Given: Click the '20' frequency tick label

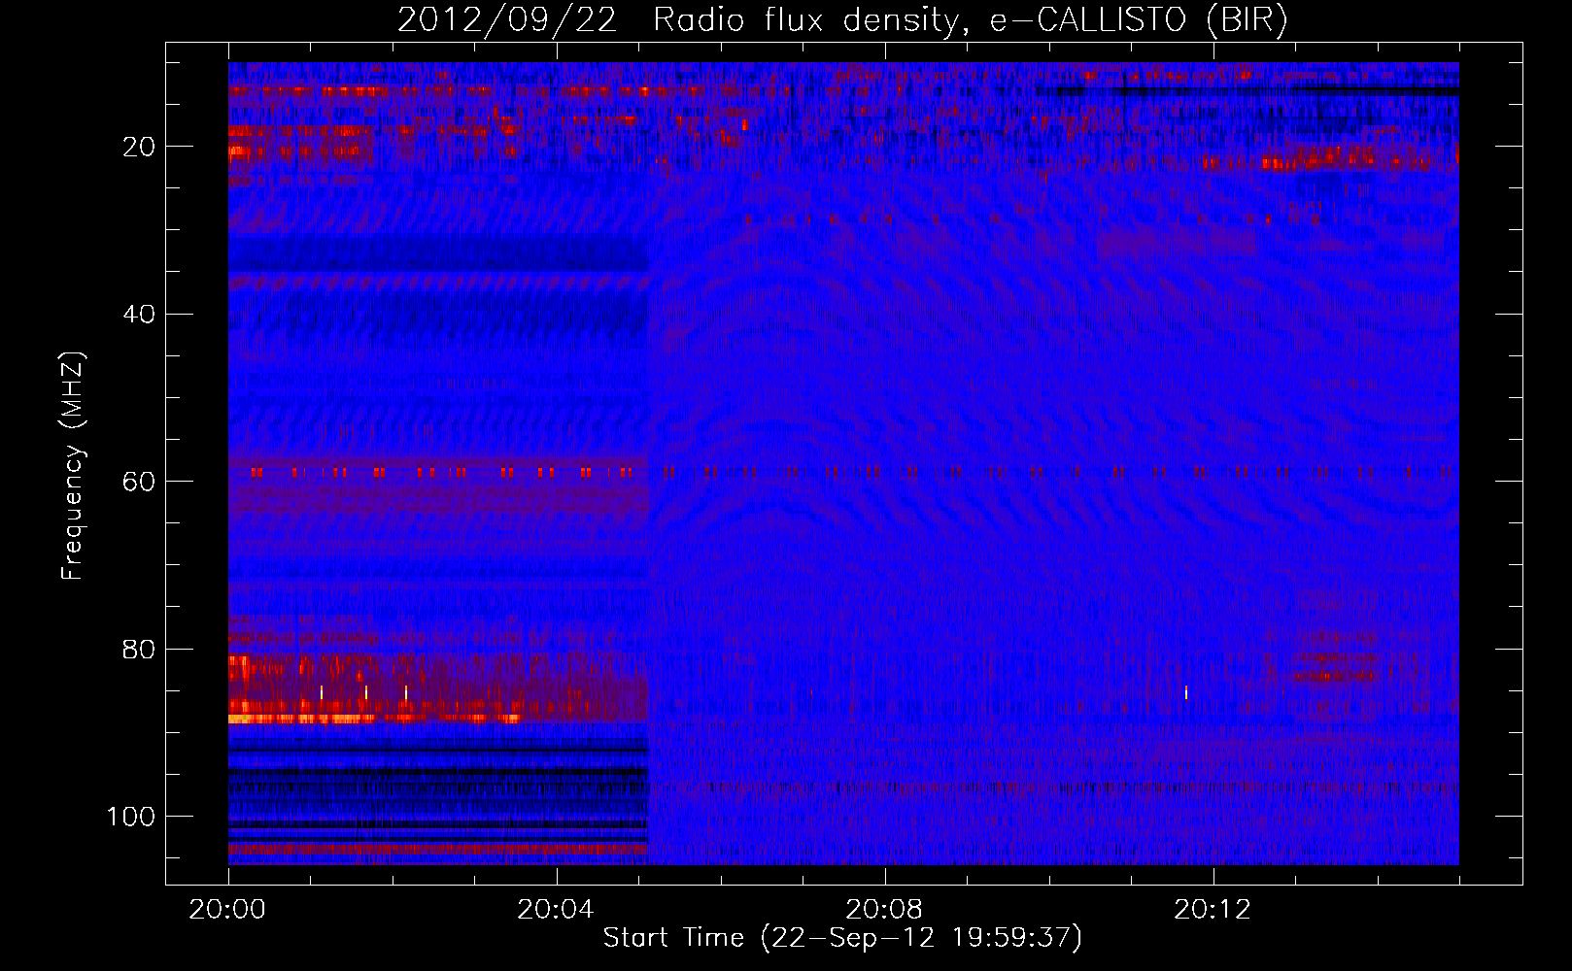Looking at the screenshot, I should click(140, 147).
